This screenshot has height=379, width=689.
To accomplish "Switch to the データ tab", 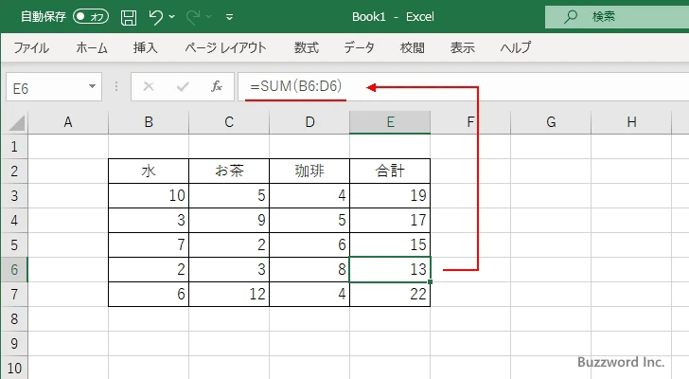I will tap(359, 47).
